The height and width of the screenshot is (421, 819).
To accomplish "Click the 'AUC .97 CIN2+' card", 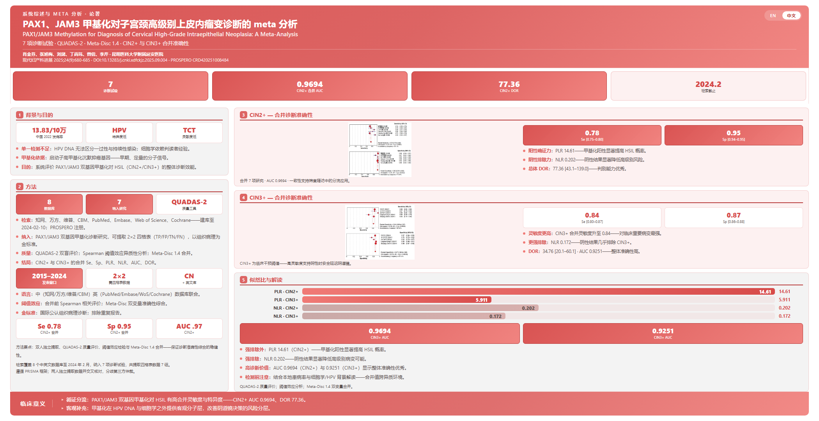I will click(189, 329).
